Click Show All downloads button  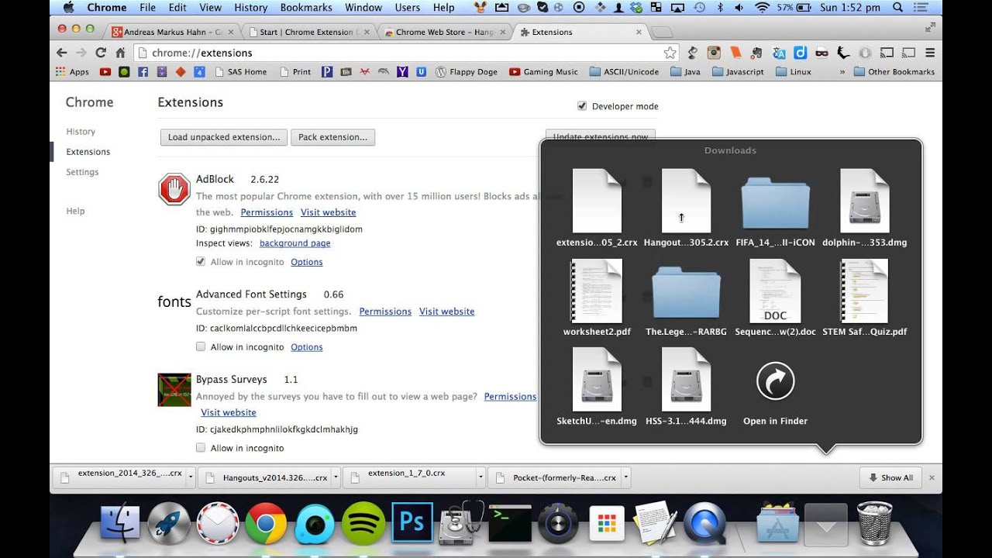pyautogui.click(x=890, y=477)
